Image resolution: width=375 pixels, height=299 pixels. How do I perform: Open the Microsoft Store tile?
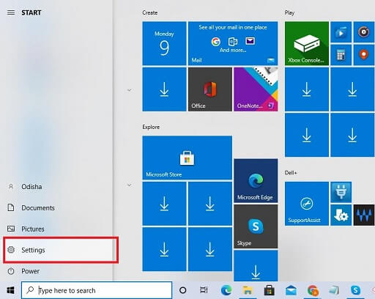coord(187,158)
